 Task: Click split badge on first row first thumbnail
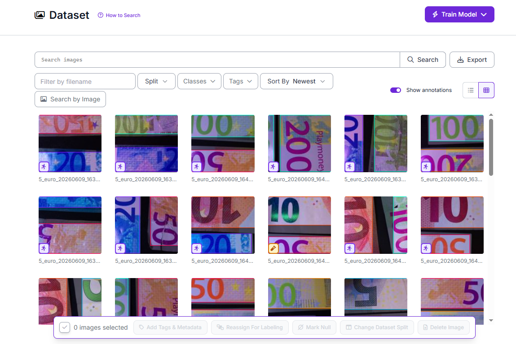pos(44,166)
